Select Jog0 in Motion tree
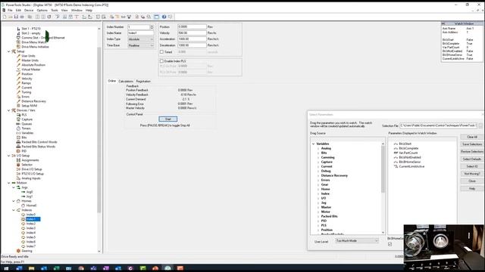Image resolution: width=485 pixels, height=272 pixels. point(30,192)
